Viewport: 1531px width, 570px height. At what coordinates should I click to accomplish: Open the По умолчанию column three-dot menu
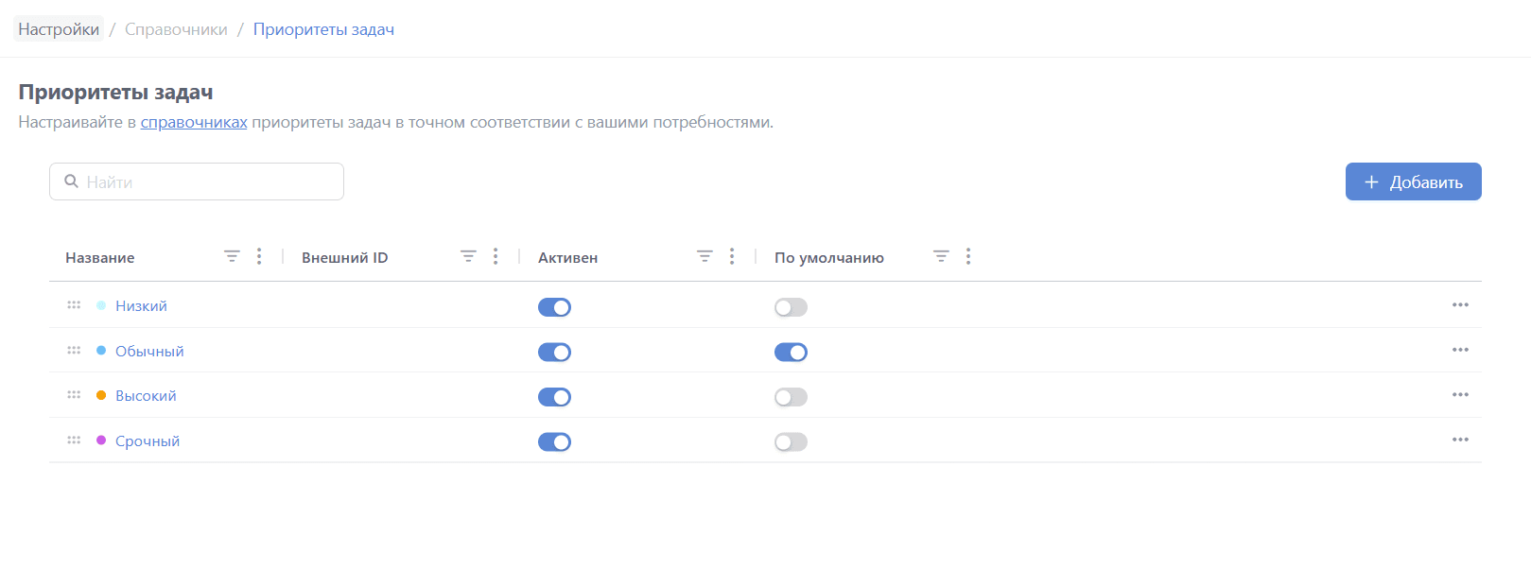968,256
